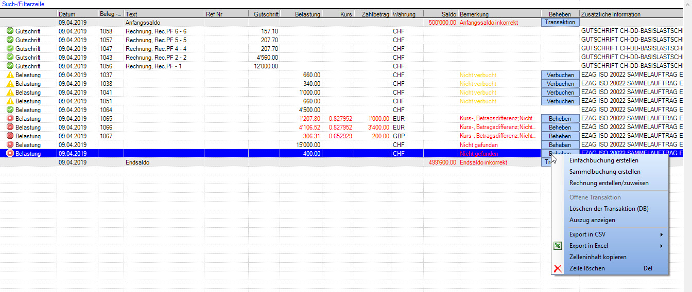The height and width of the screenshot is (292, 692).
Task: Open Auszug anzeigen from context menu
Action: (592, 220)
